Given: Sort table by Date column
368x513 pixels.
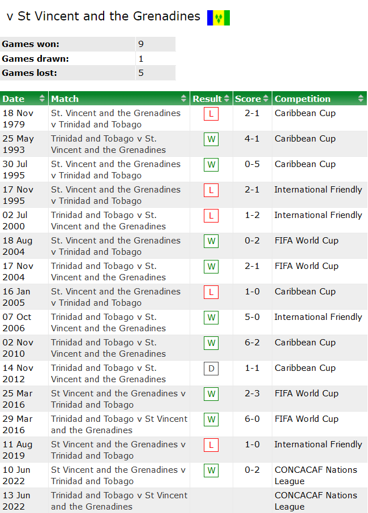Looking at the screenshot, I should coord(24,99).
